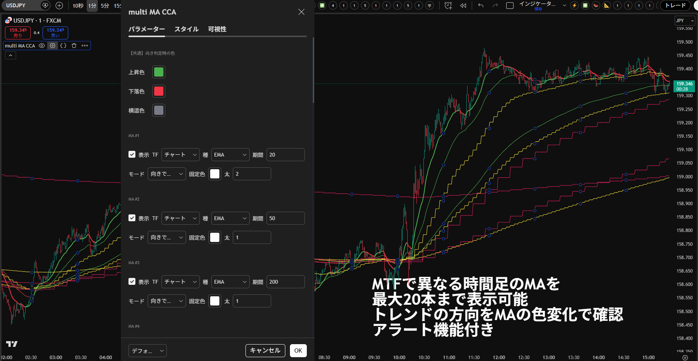698x361 pixels.
Task: Toggle the MA #3 display checkbox
Action: click(x=132, y=281)
